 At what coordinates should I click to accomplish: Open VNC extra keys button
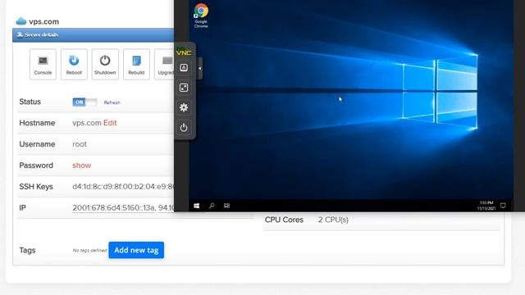point(184,68)
